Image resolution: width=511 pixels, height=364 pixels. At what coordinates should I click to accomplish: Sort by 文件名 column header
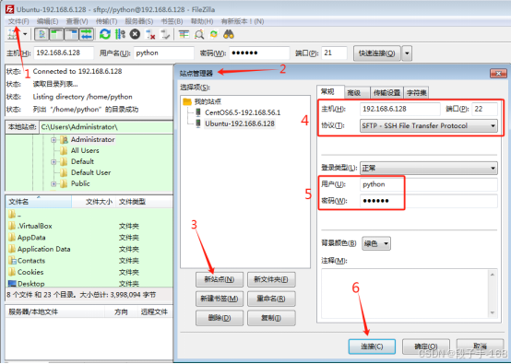[x=39, y=202]
